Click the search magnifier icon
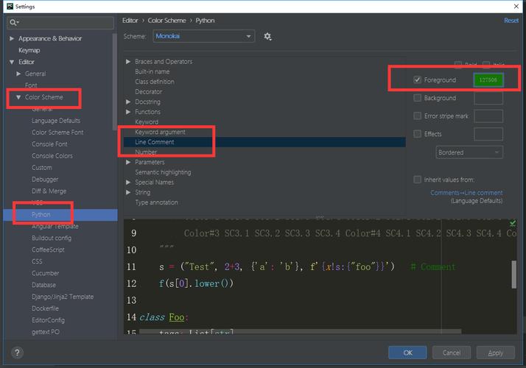The image size is (526, 368). click(x=13, y=23)
